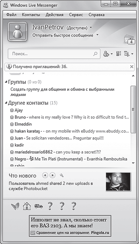The image size is (139, 244).
Task: Select contact Elmeddin
Action: [x=23, y=124]
